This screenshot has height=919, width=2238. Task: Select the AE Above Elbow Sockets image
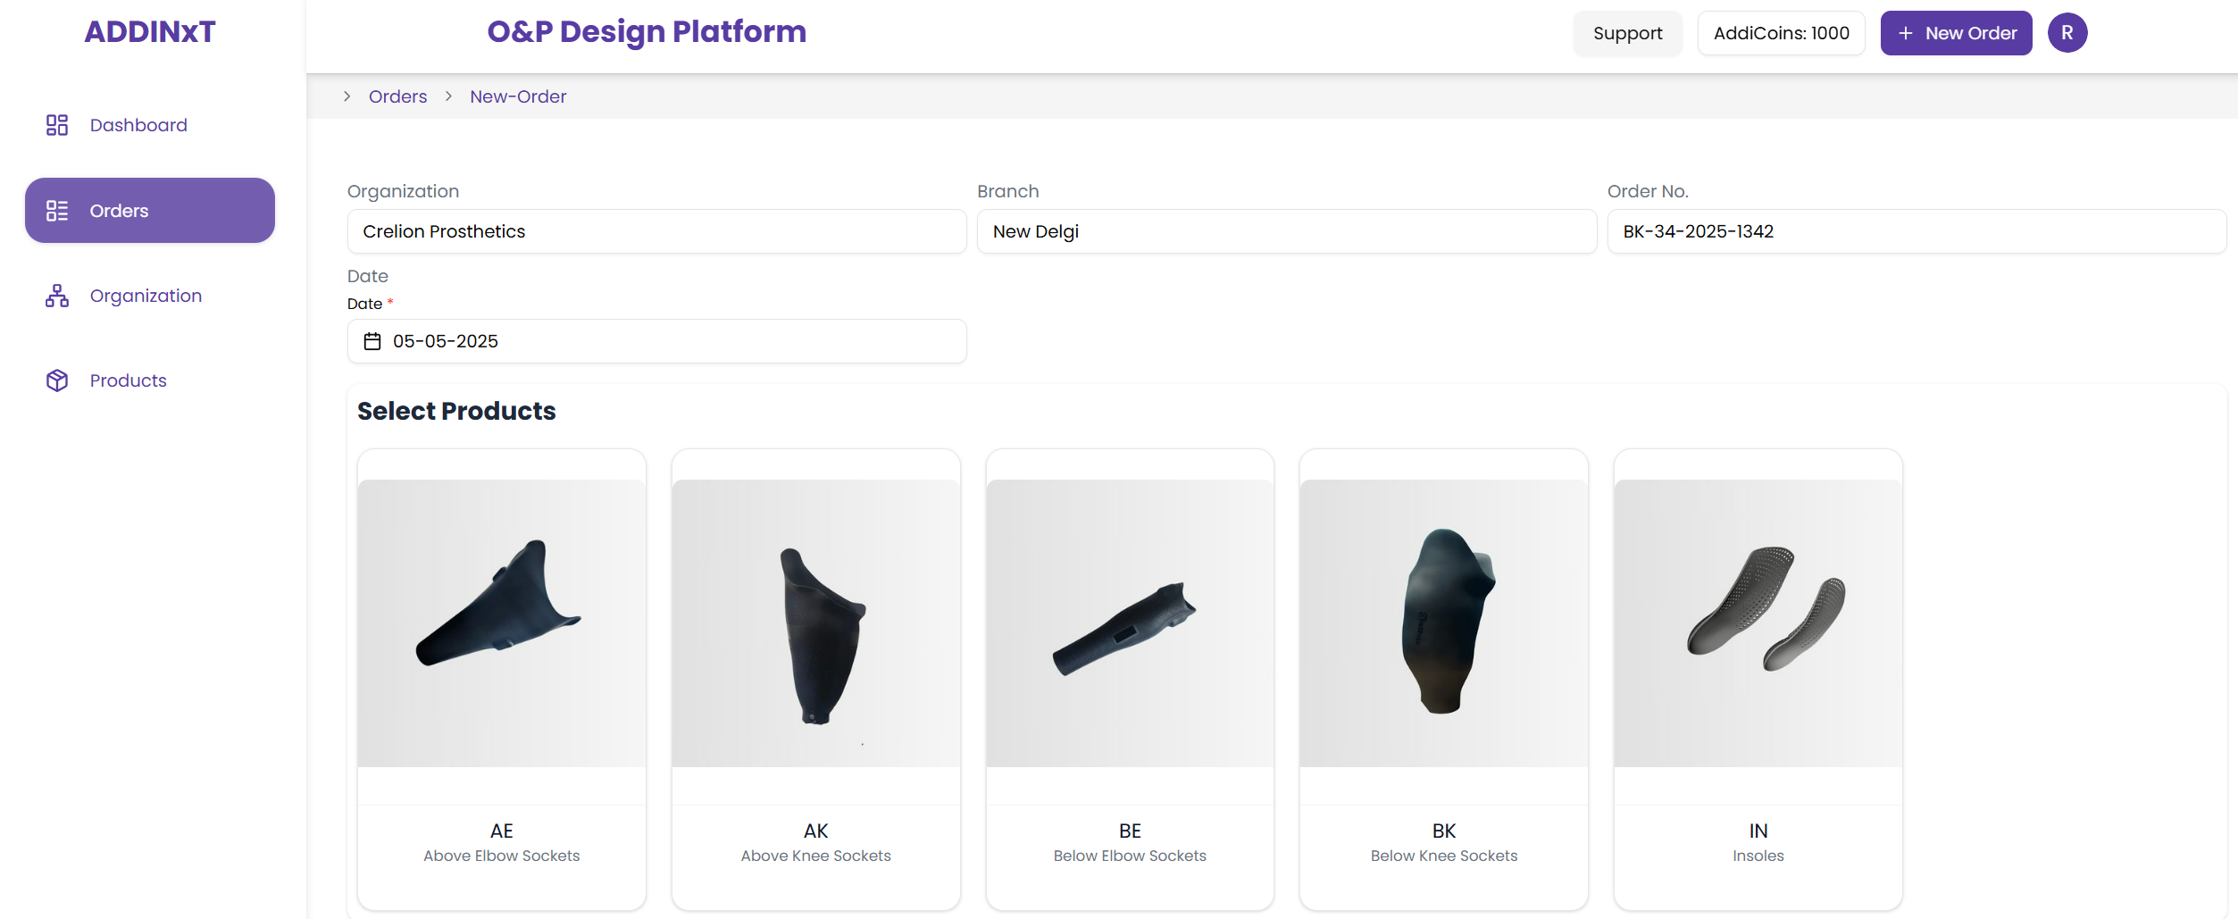click(502, 622)
